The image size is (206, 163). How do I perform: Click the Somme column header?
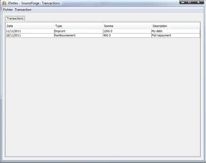(127, 26)
